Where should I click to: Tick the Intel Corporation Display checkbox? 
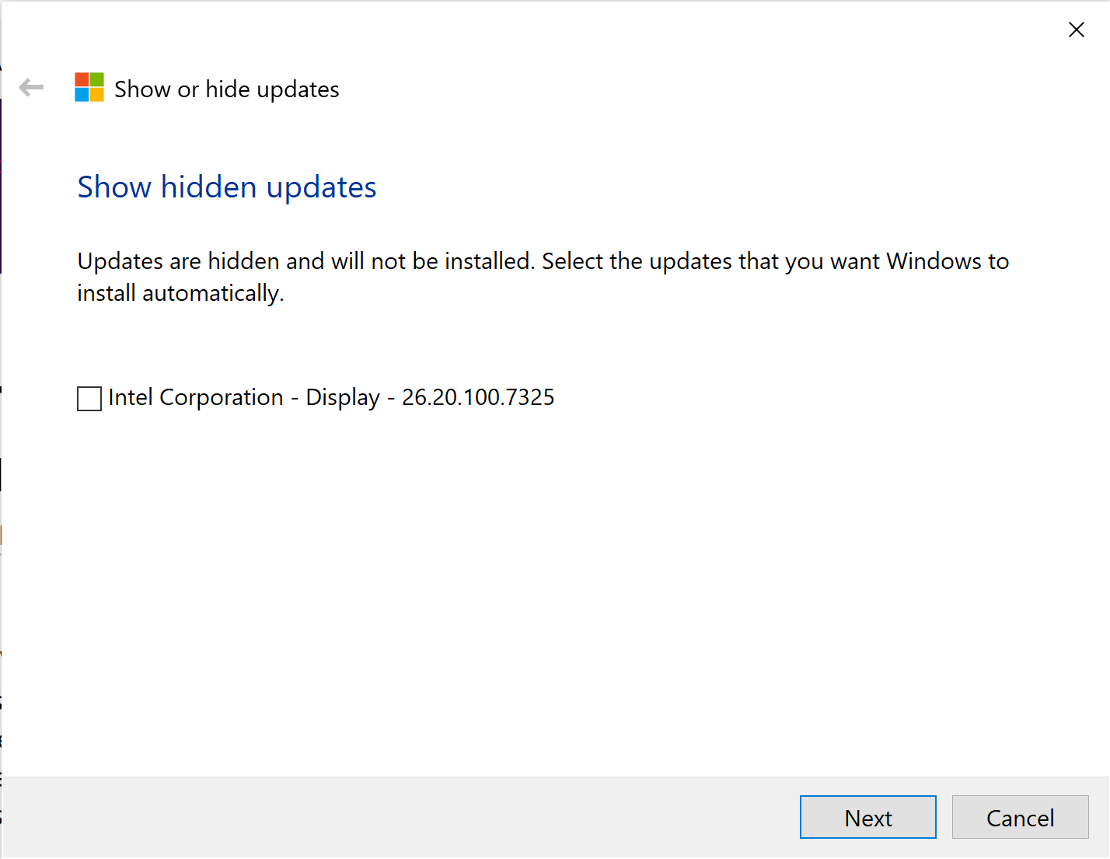point(89,399)
